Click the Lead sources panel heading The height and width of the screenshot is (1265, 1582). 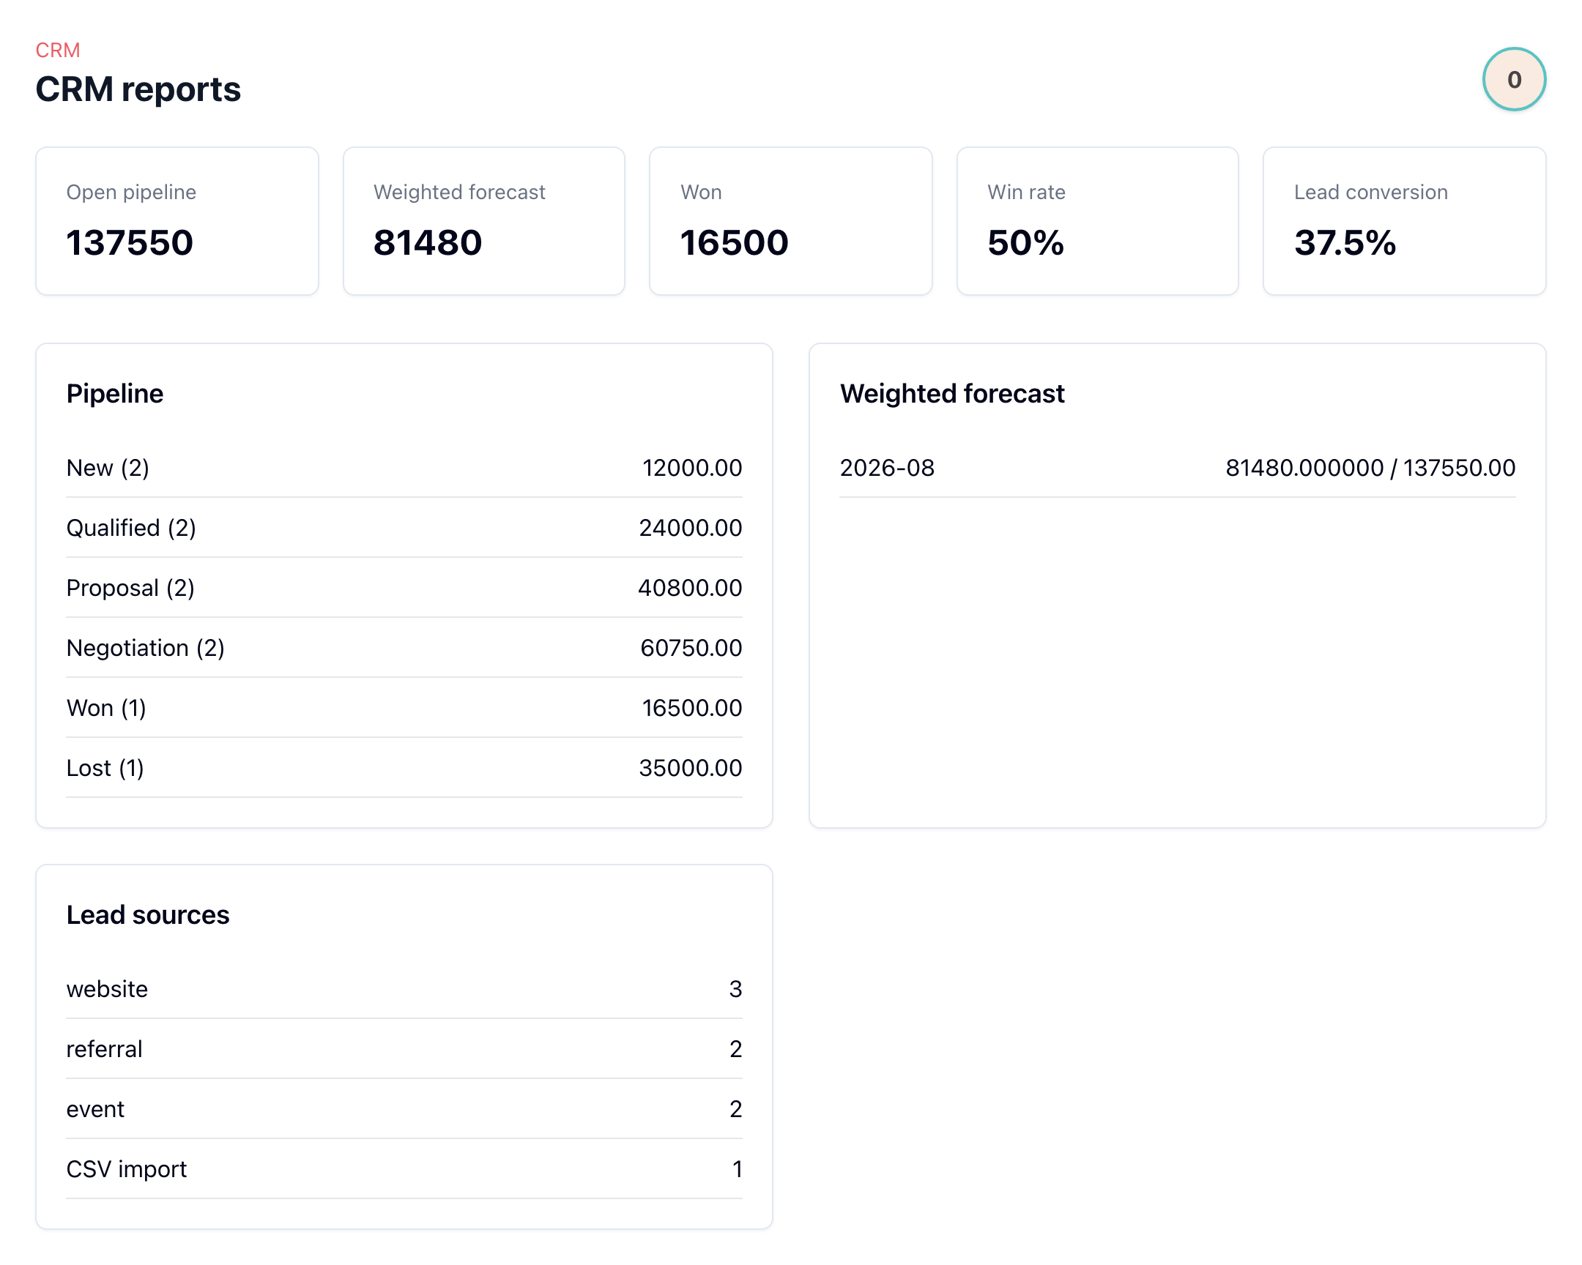[x=147, y=915]
